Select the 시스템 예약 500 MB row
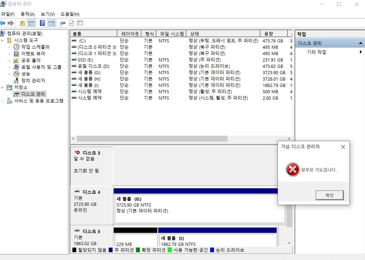The image size is (365, 260). (x=181, y=92)
